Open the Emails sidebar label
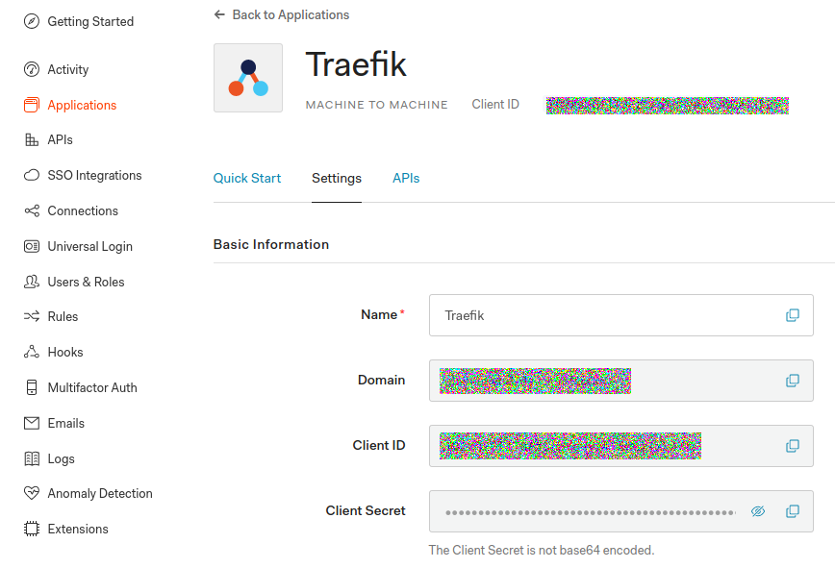Screen dimensions: 835x568 coord(66,423)
